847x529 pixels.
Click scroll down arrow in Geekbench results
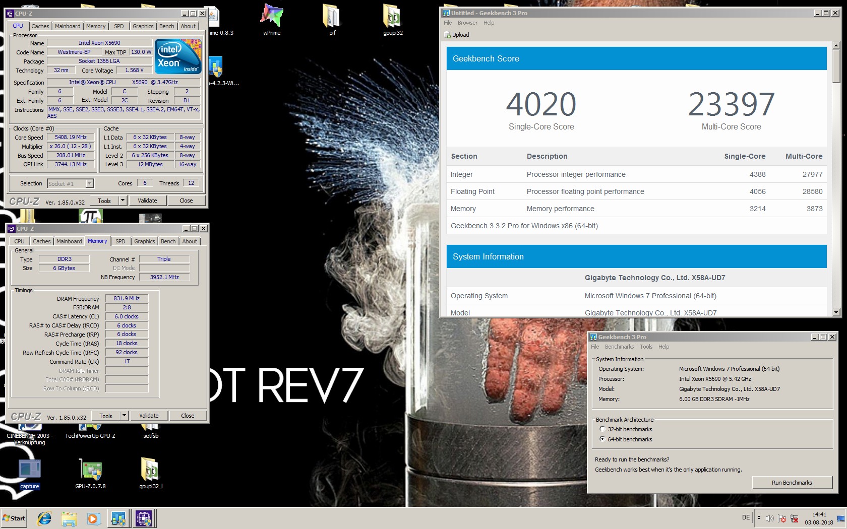click(x=836, y=312)
